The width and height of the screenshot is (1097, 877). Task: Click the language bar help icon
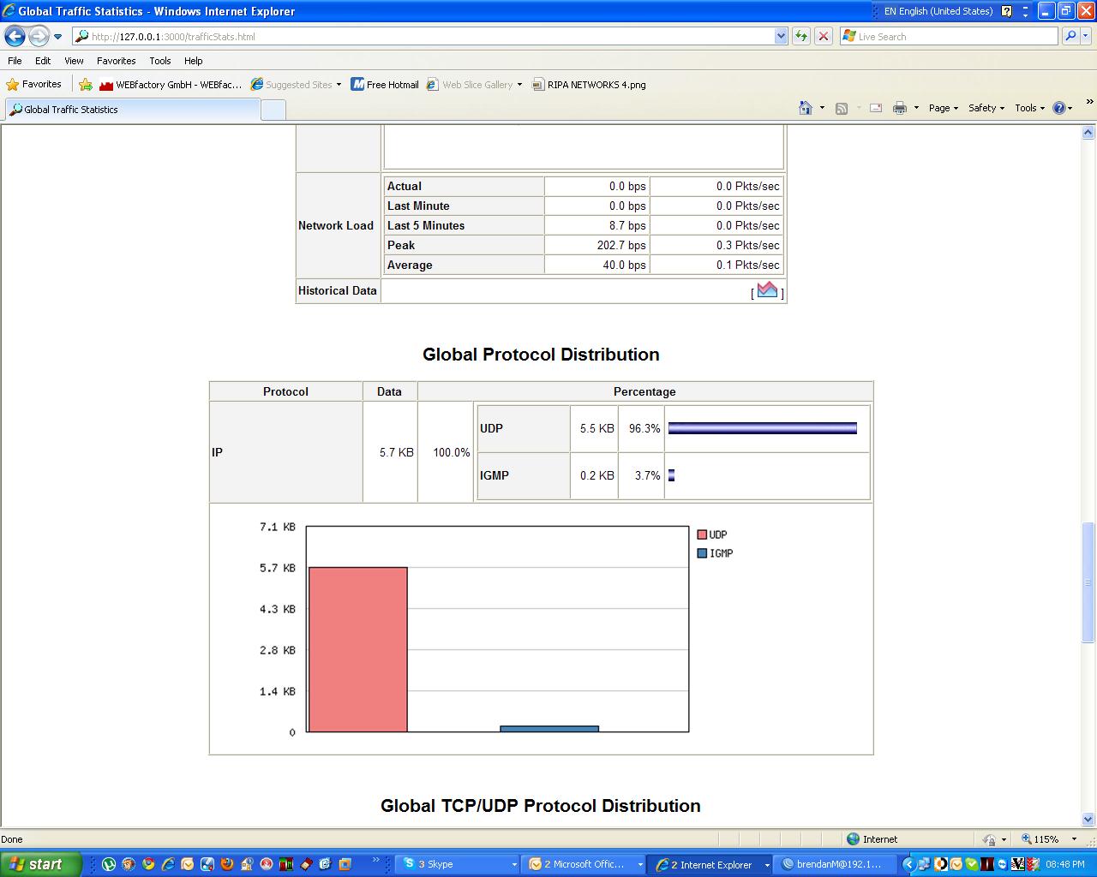tap(1007, 11)
